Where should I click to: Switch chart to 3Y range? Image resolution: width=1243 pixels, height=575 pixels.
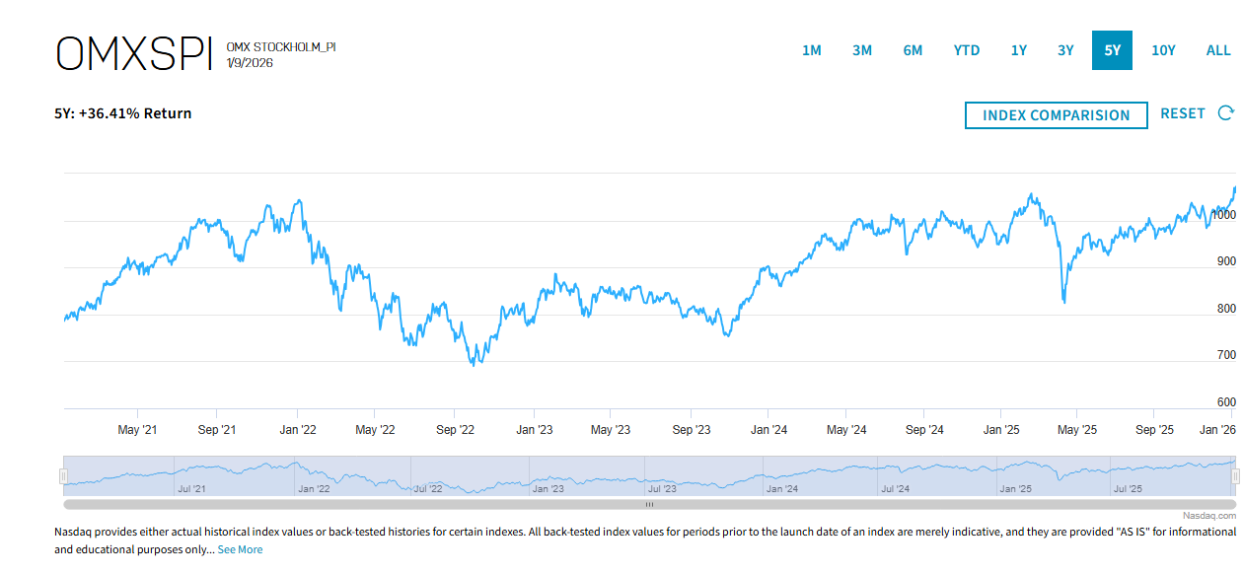click(1065, 50)
